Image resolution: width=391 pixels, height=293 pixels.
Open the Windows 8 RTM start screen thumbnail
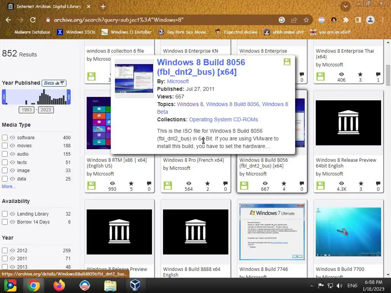99,123
